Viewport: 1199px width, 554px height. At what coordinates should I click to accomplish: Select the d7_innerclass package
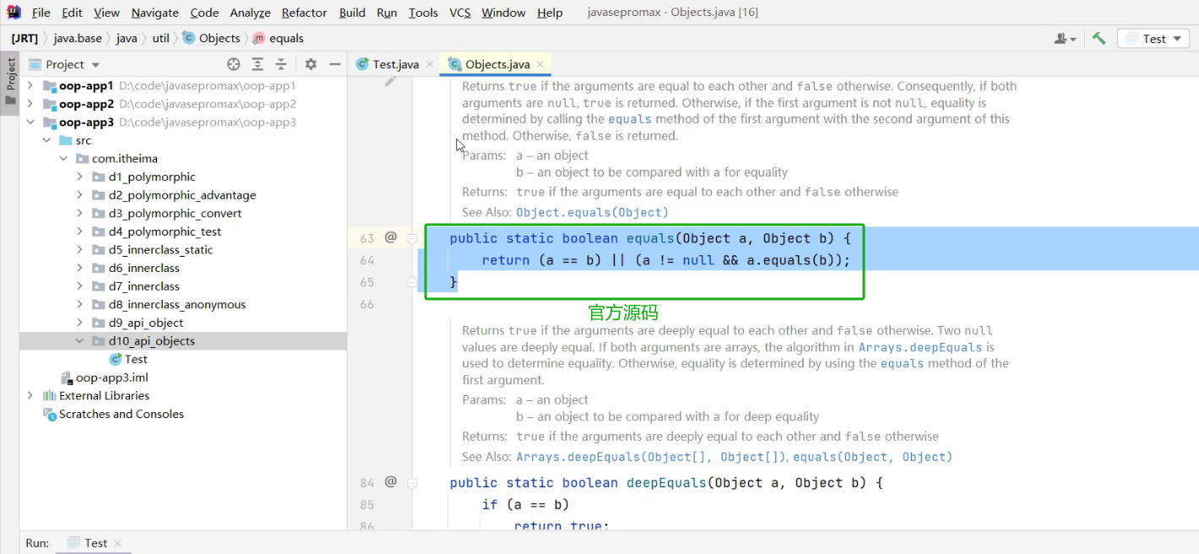[144, 286]
